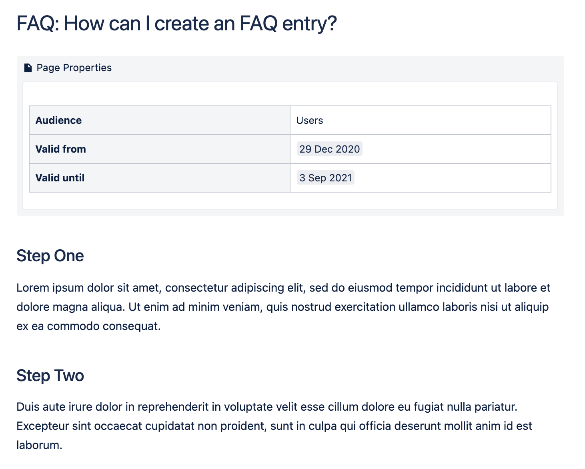Open the 3 Sep 2021 date chip
This screenshot has height=469, width=585.
(326, 178)
